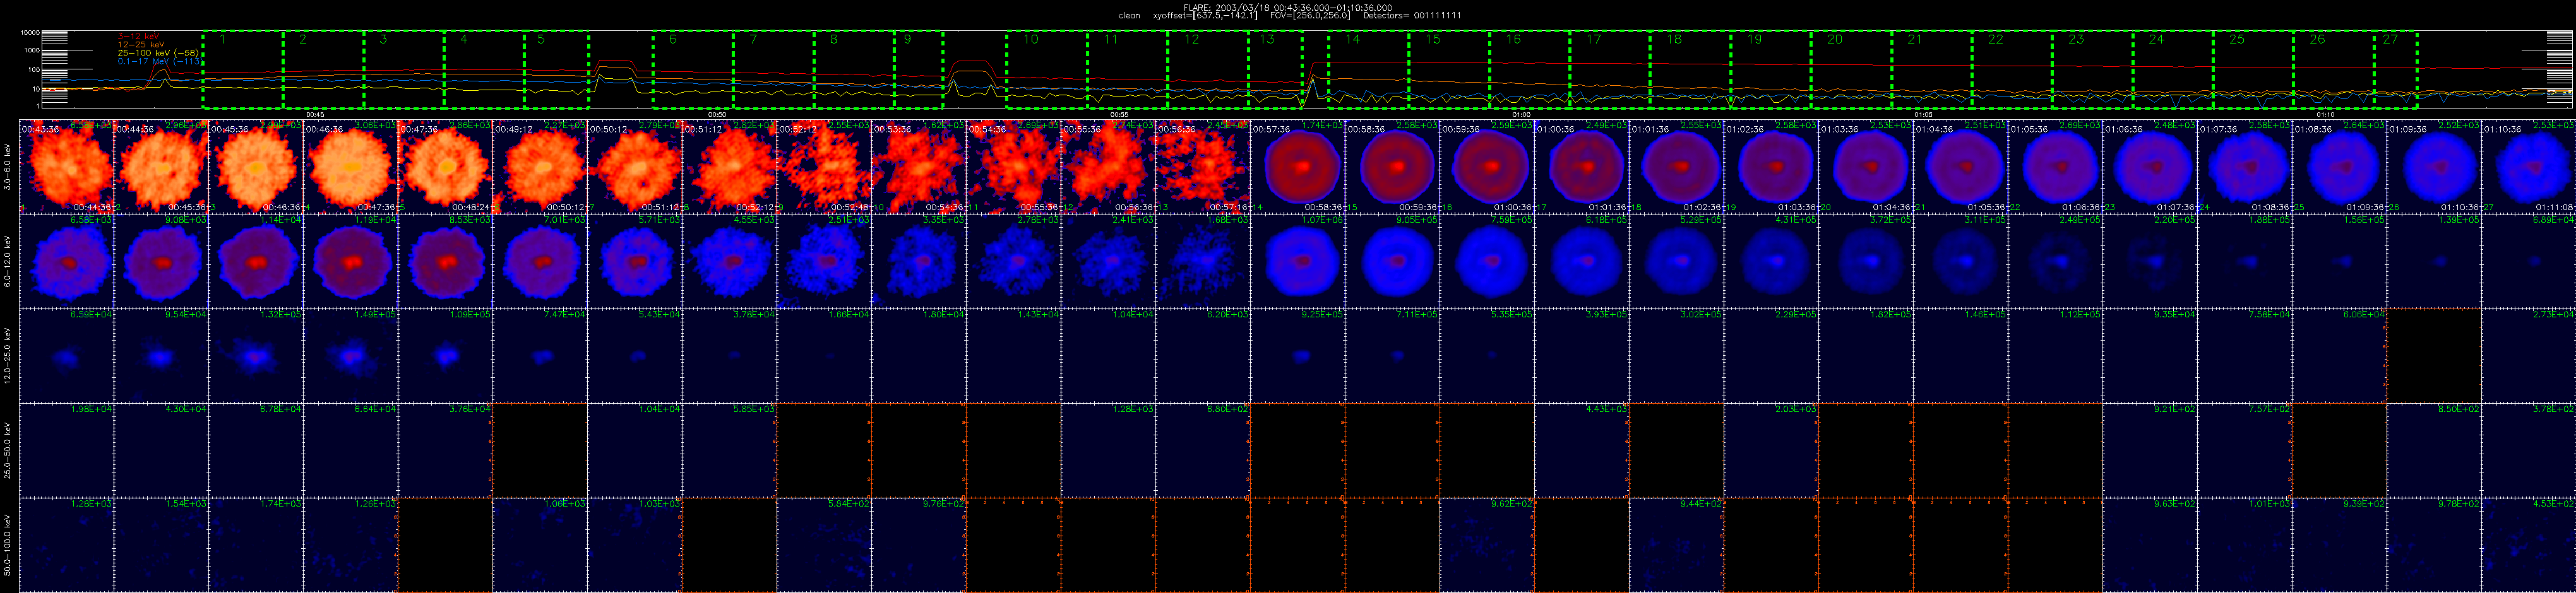The width and height of the screenshot is (2576, 593).
Task: Click the Detectors= 001111111 header text
Action: click(1413, 15)
